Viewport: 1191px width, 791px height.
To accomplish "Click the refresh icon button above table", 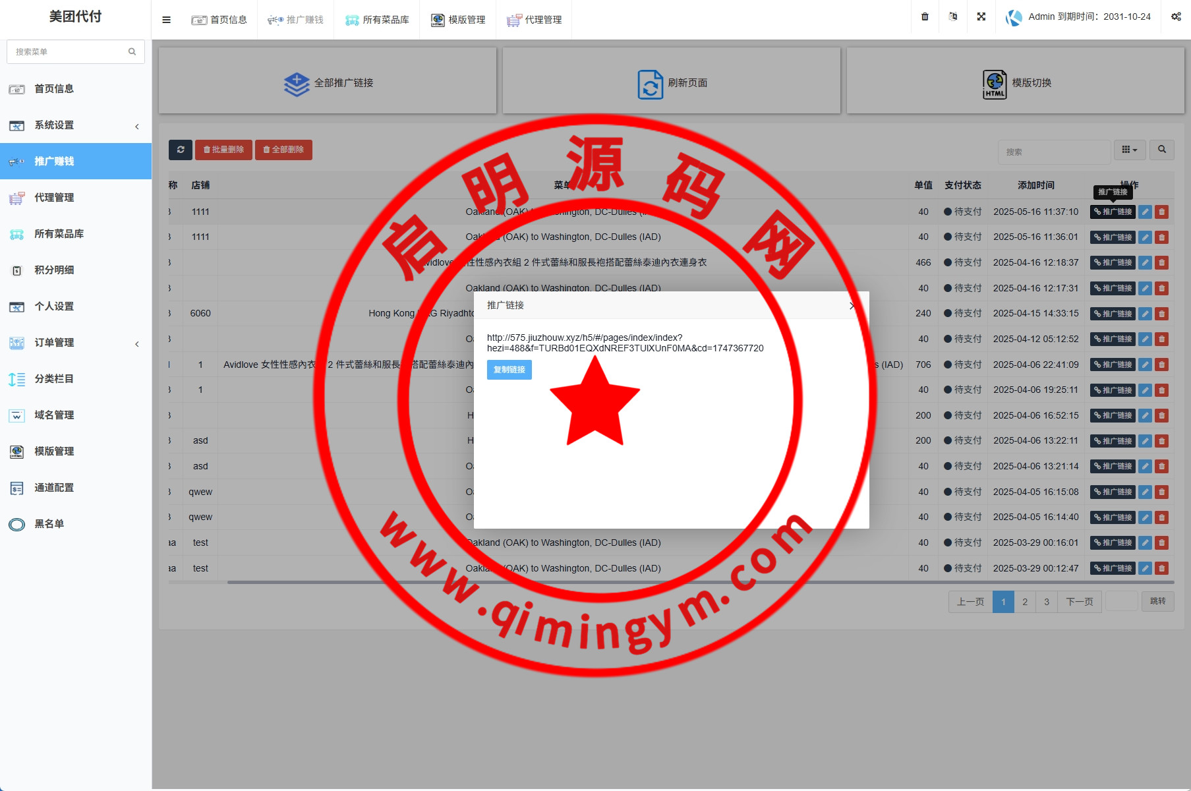I will pos(180,150).
